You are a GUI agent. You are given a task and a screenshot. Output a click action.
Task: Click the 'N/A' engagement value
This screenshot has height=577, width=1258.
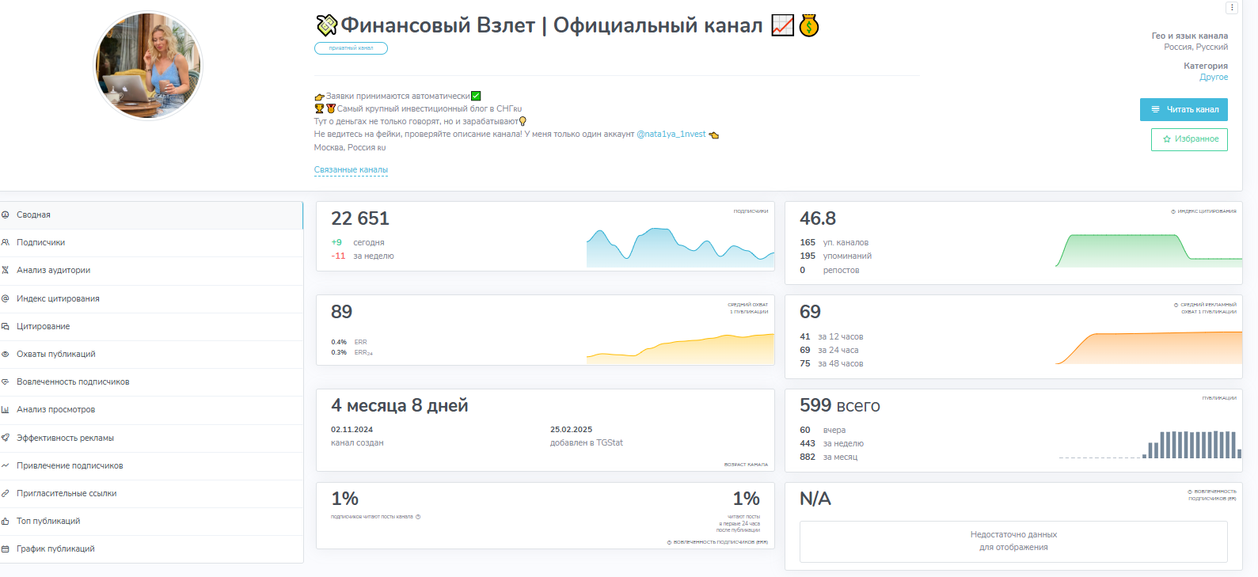click(815, 499)
